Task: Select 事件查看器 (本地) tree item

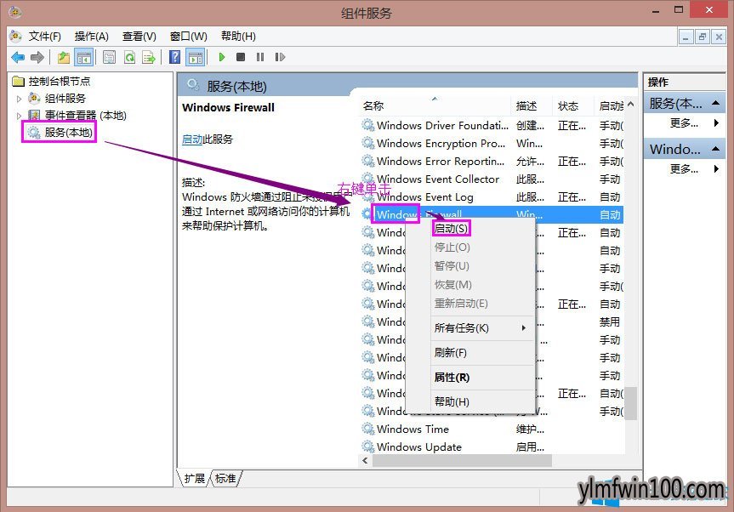Action: click(85, 116)
